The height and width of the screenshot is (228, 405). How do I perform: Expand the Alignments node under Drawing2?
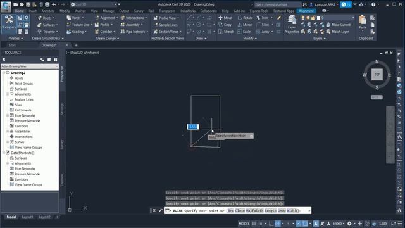8,94
